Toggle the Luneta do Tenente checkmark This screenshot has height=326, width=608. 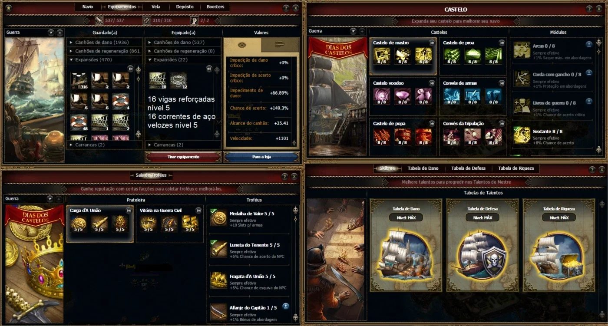pyautogui.click(x=213, y=242)
